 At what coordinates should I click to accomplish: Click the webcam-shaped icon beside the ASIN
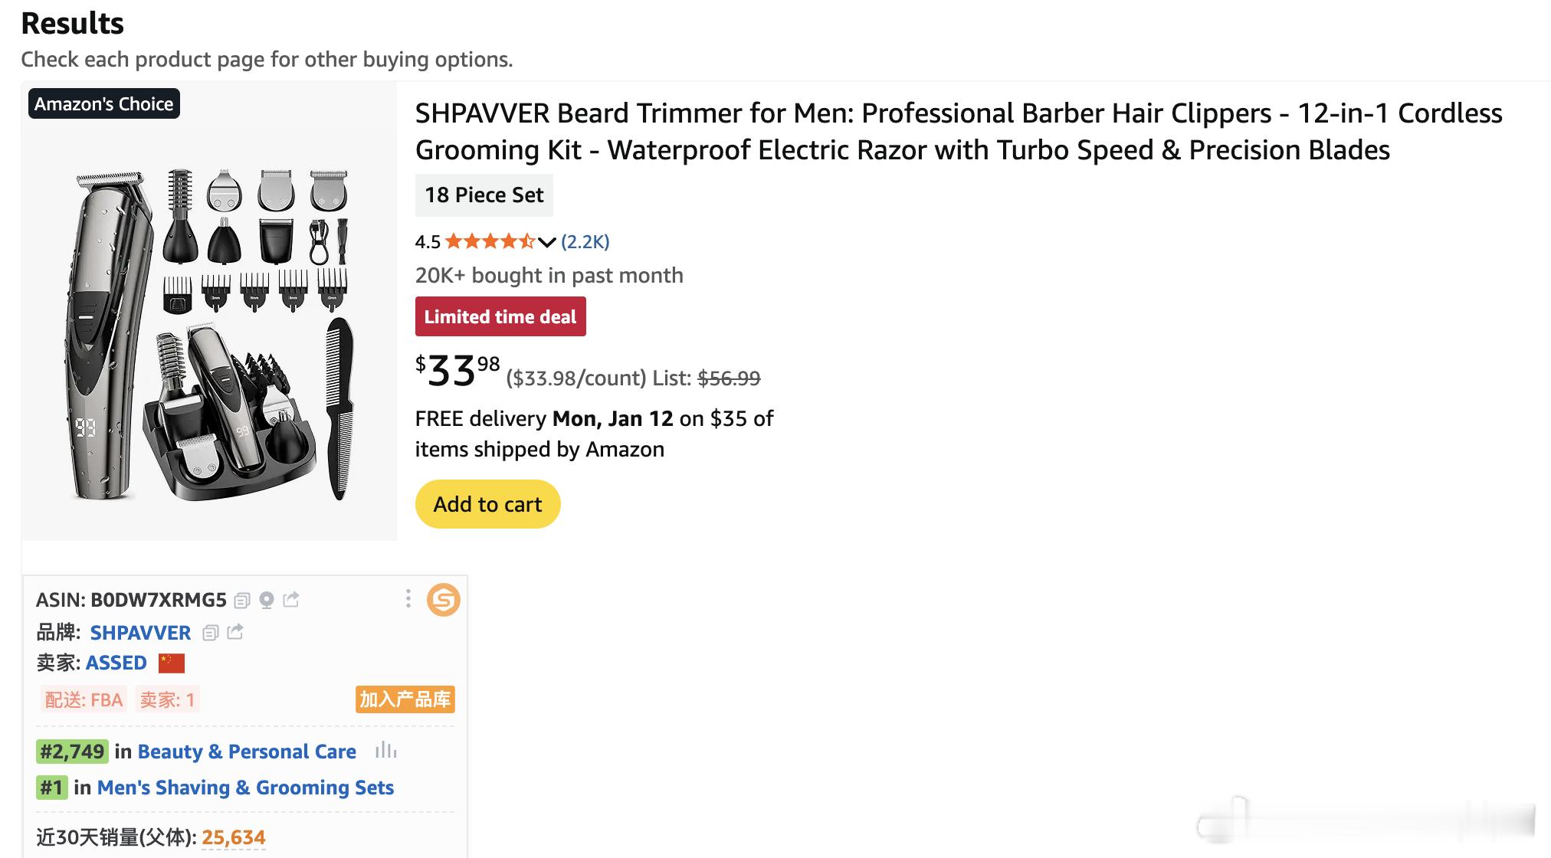[267, 600]
